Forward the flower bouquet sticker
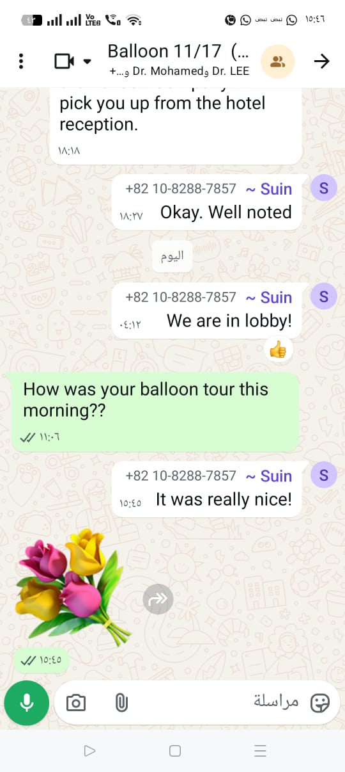This screenshot has height=772, width=345. coord(158,599)
